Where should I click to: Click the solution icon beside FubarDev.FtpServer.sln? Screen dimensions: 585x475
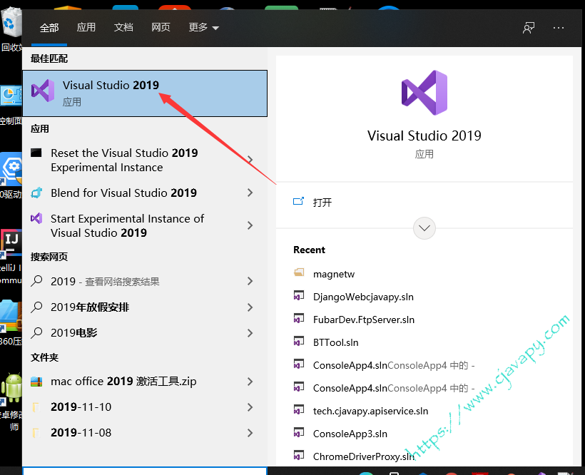point(299,318)
